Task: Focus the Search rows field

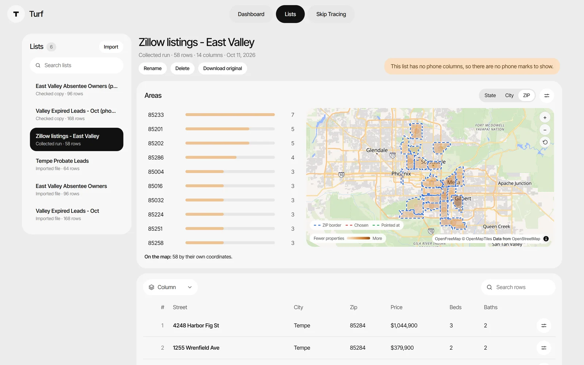Action: [x=518, y=287]
